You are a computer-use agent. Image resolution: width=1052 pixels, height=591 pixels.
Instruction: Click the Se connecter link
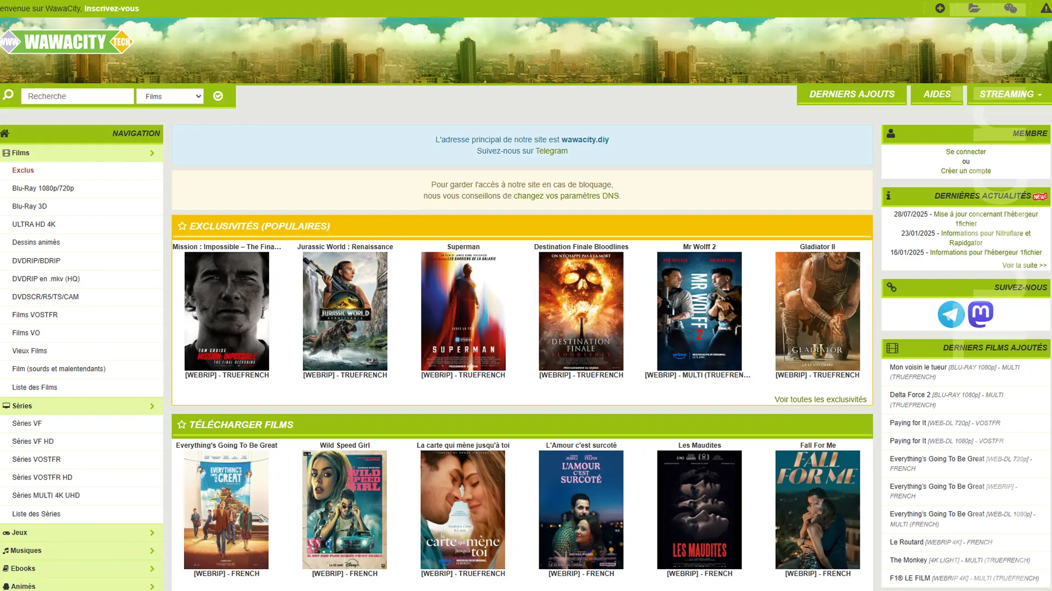tap(965, 152)
